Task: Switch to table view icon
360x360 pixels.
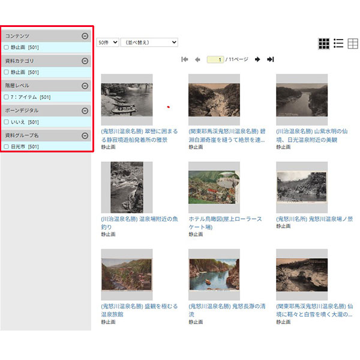Action: [353, 44]
